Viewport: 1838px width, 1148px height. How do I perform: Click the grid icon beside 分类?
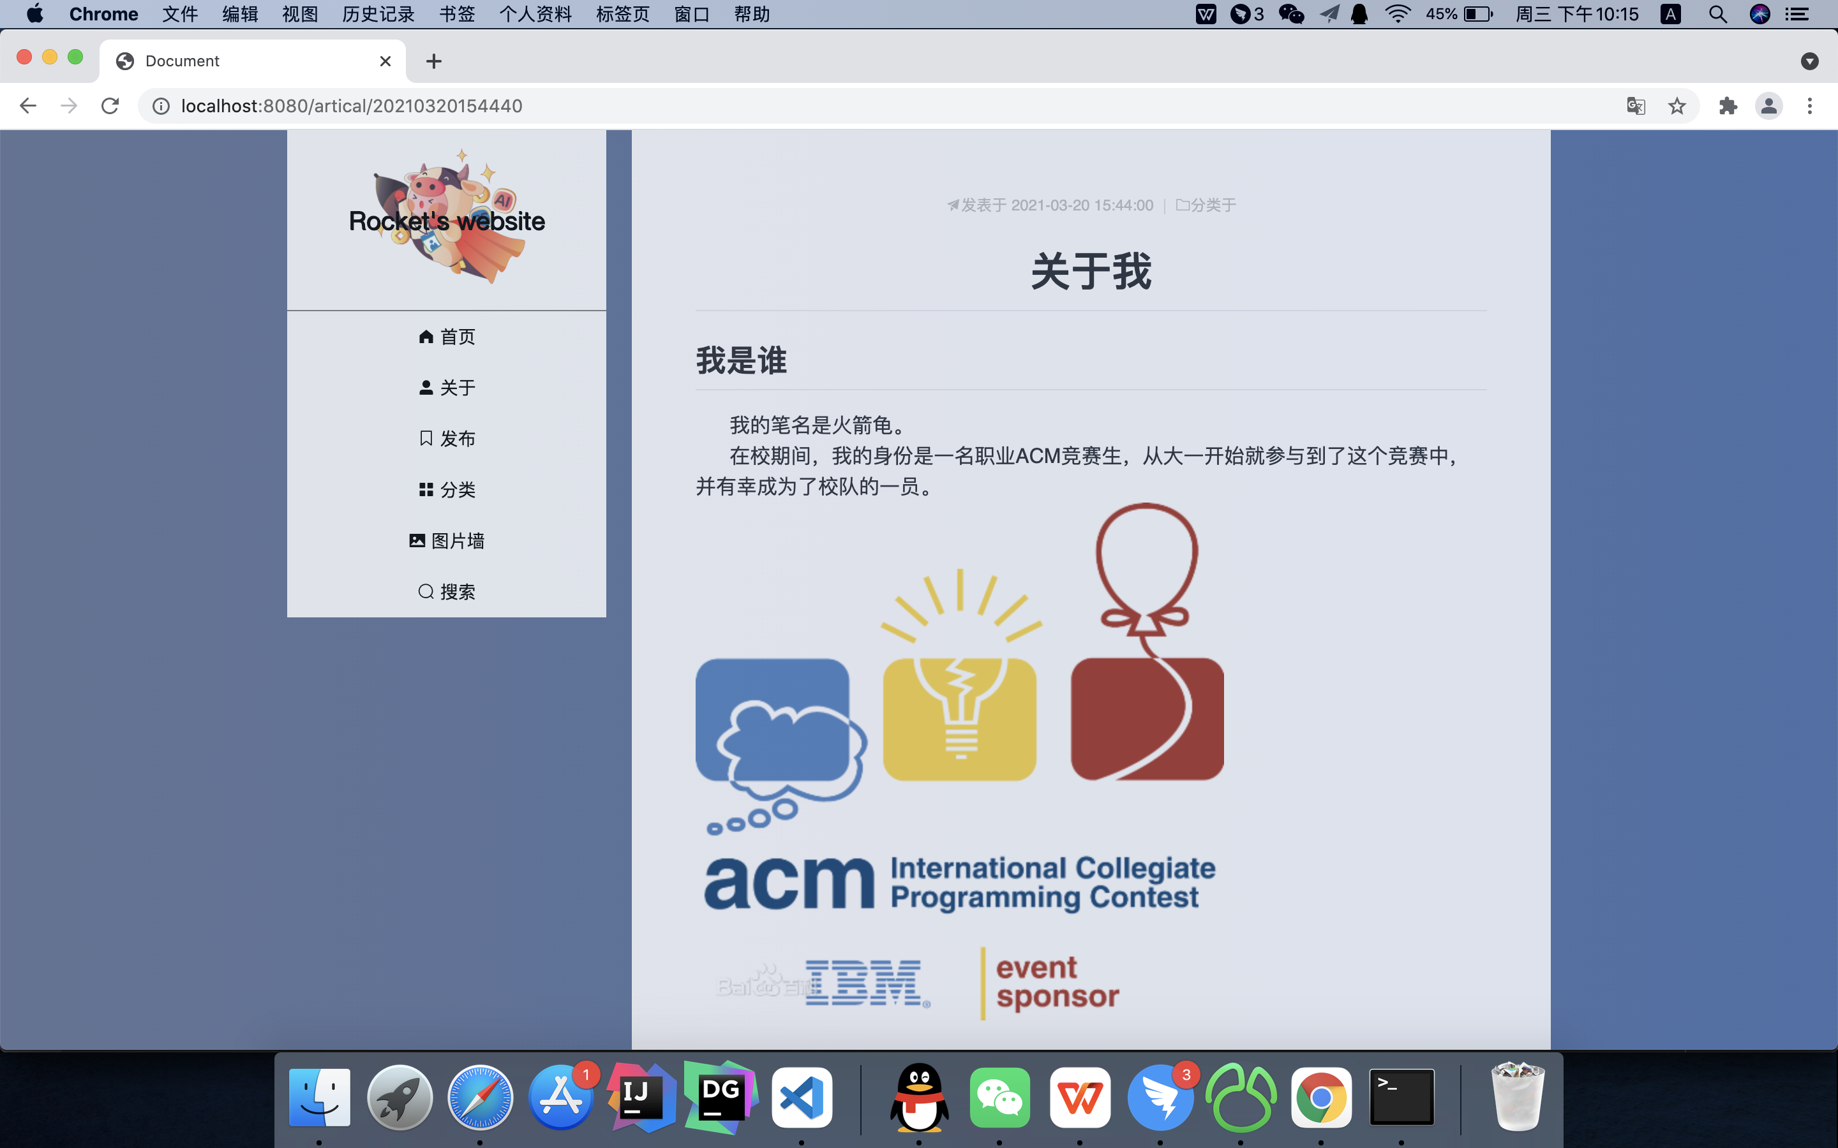click(x=426, y=489)
